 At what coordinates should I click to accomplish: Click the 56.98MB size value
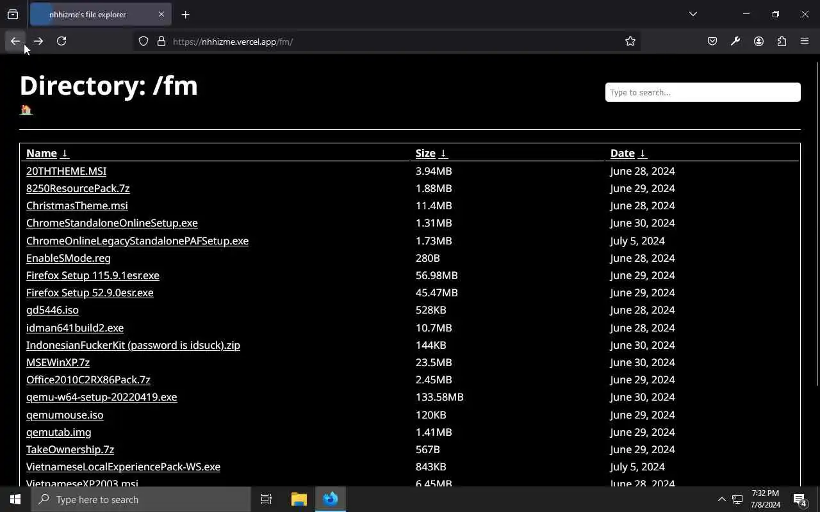[x=436, y=275]
